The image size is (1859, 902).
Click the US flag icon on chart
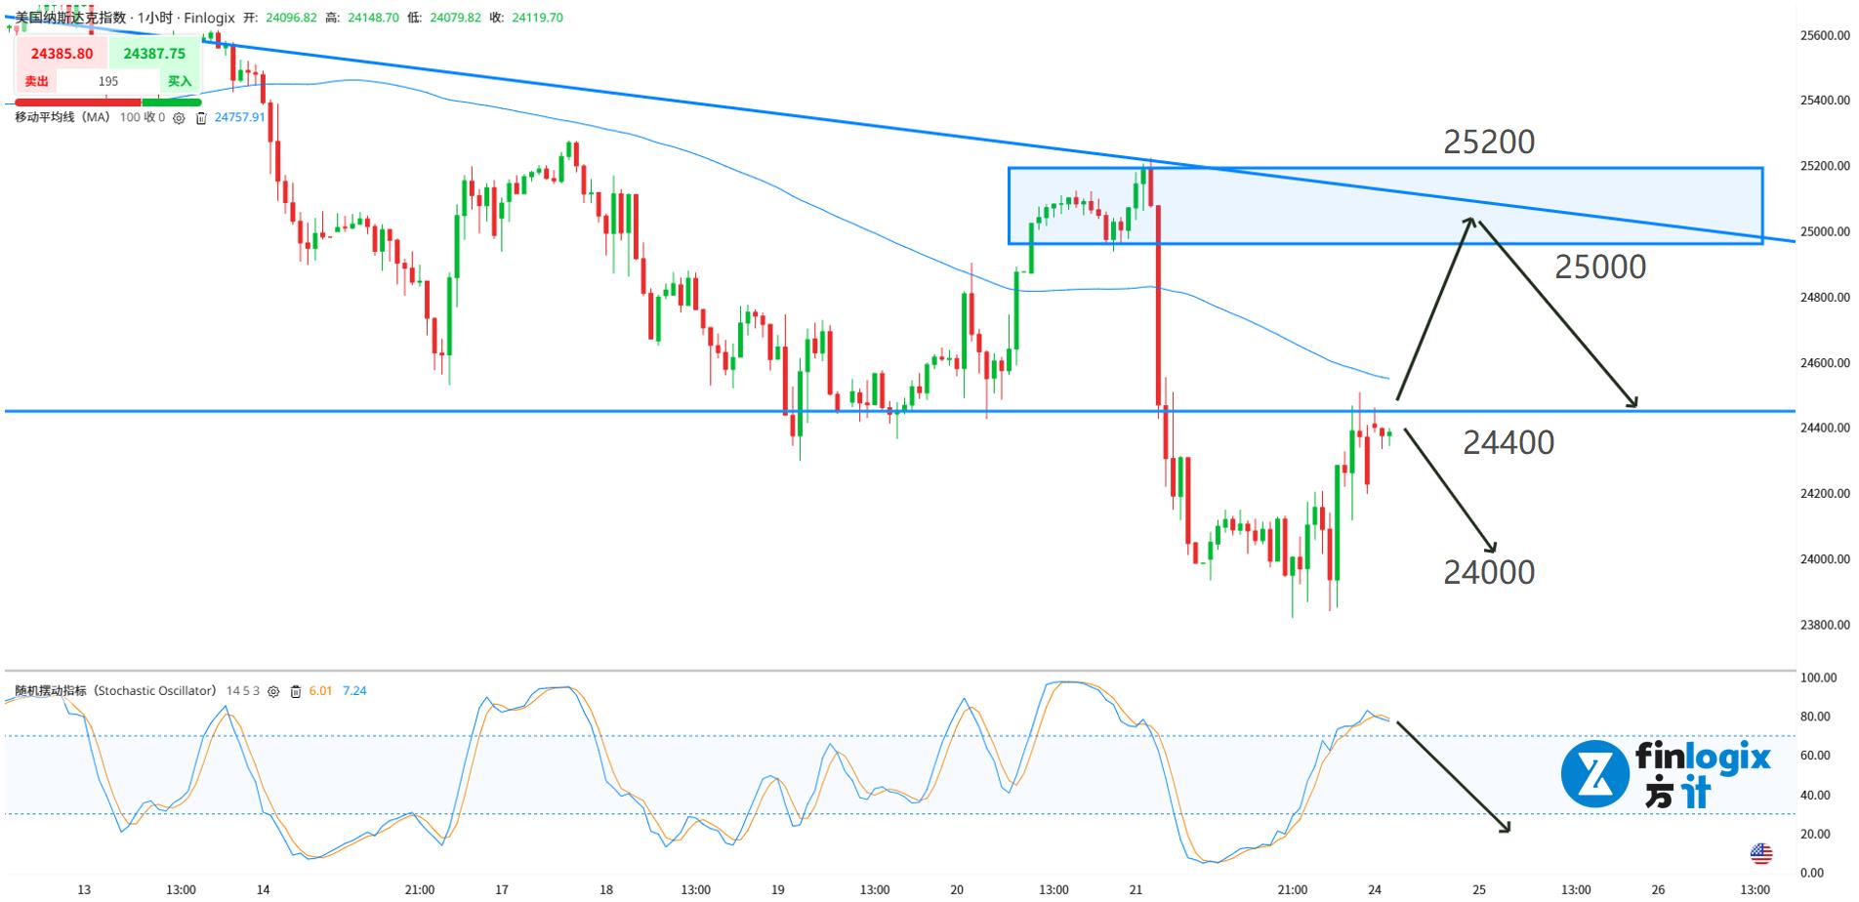pos(1760,854)
